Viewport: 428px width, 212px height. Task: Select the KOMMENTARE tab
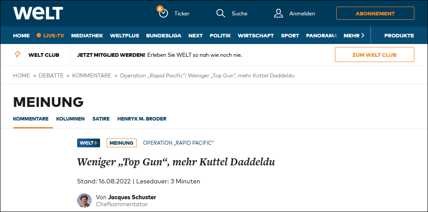pyautogui.click(x=31, y=119)
